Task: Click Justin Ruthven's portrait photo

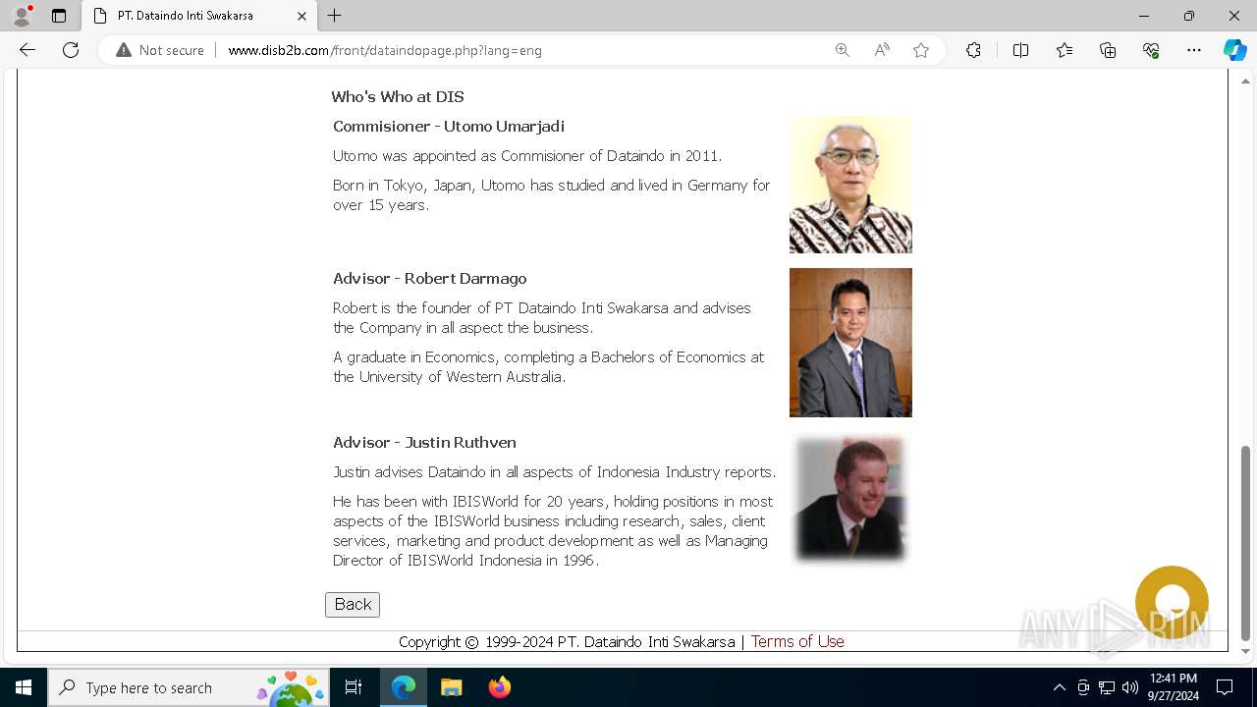Action: tap(850, 500)
